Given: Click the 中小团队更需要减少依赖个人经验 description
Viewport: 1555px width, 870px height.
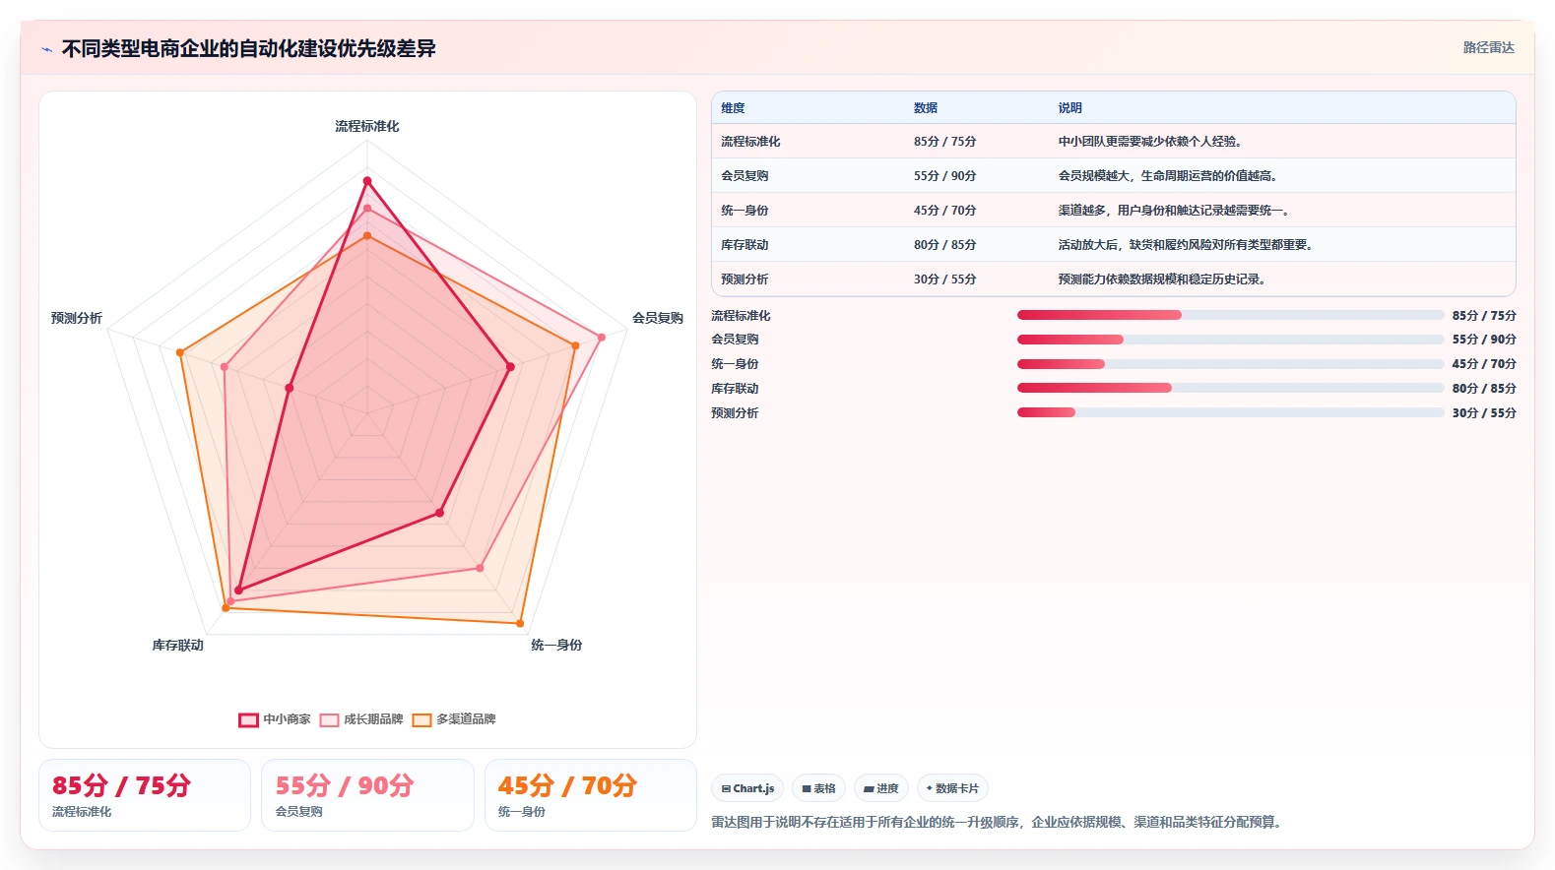Looking at the screenshot, I should click(1150, 142).
